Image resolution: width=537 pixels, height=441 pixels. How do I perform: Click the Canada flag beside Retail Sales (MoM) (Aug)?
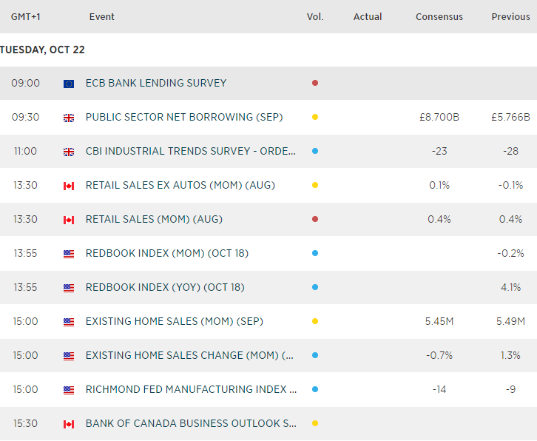tap(69, 220)
